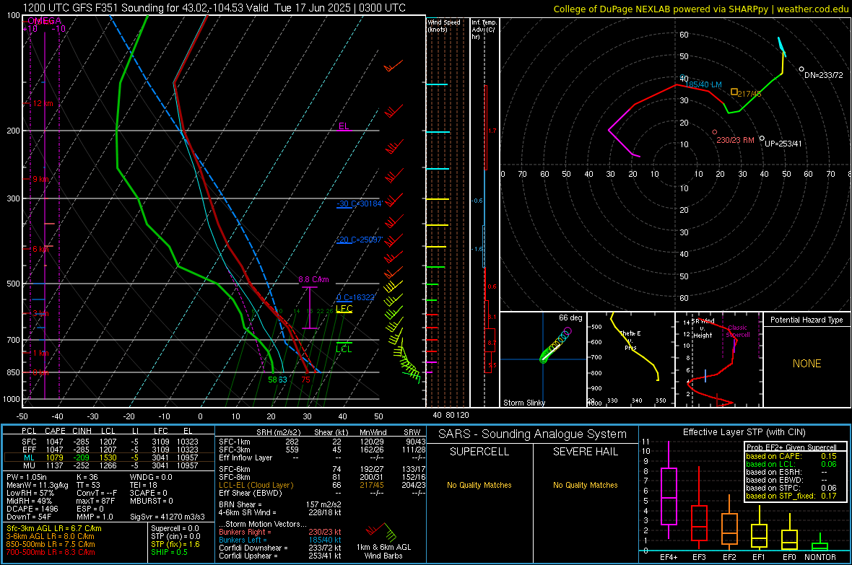852x565 pixels.
Task: Click the 700-500mb LR value
Action: point(51,552)
